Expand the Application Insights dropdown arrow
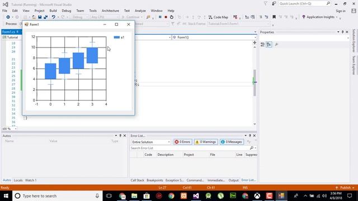Screen dimensions: 358x201 coord(337,17)
